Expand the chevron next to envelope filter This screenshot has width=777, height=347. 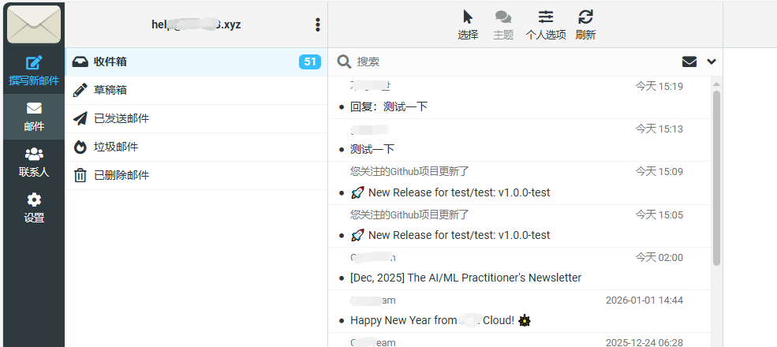tap(712, 62)
